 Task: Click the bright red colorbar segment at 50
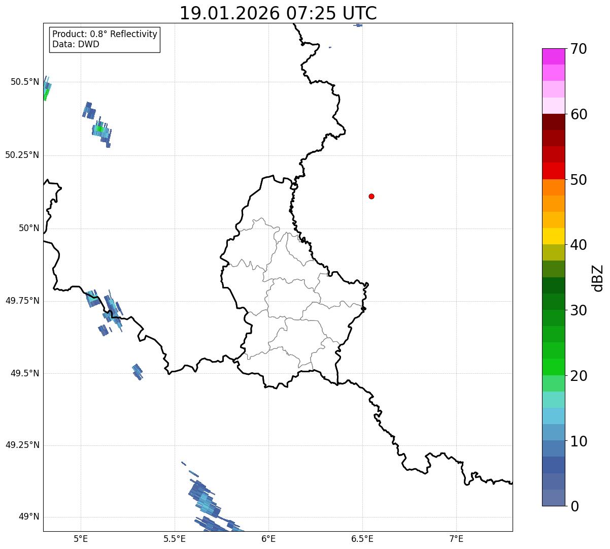pyautogui.click(x=553, y=171)
